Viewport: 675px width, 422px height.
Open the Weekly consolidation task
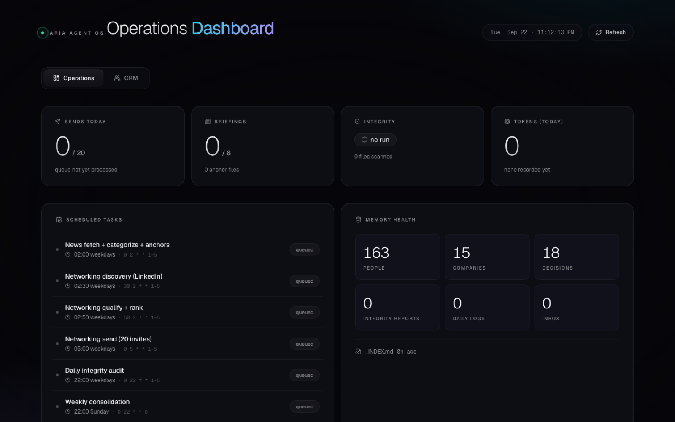click(x=188, y=407)
